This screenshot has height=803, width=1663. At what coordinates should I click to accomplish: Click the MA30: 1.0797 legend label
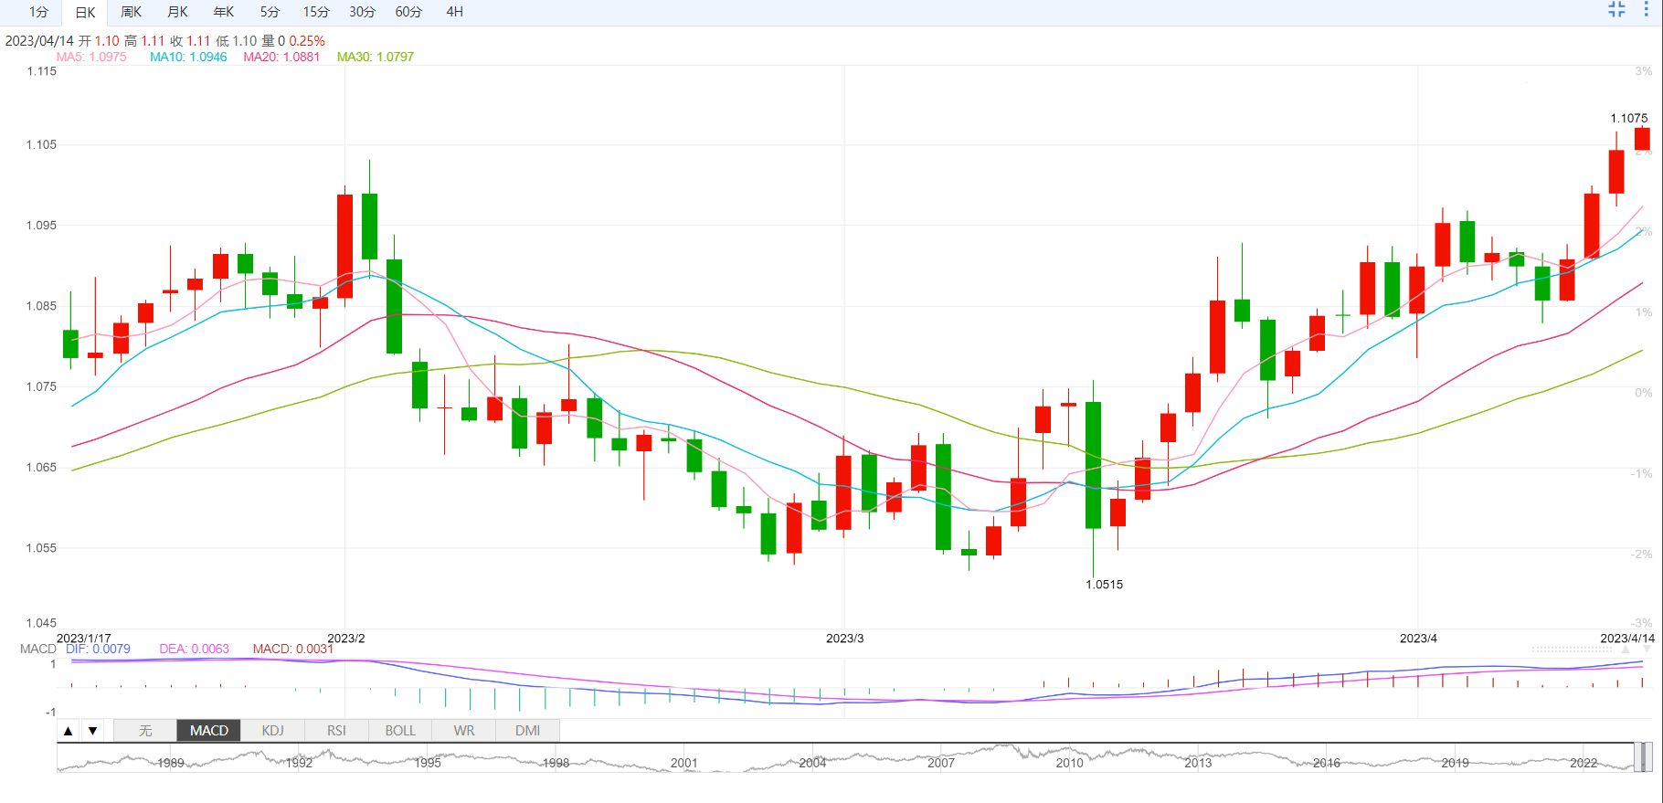click(375, 57)
